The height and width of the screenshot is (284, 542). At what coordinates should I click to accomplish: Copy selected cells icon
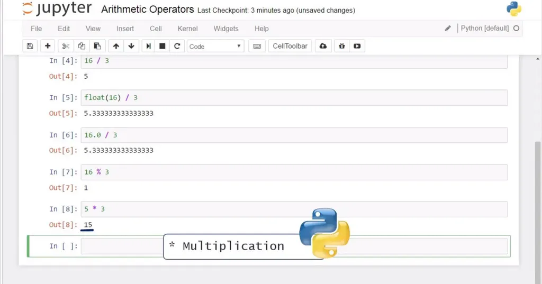pyautogui.click(x=82, y=46)
